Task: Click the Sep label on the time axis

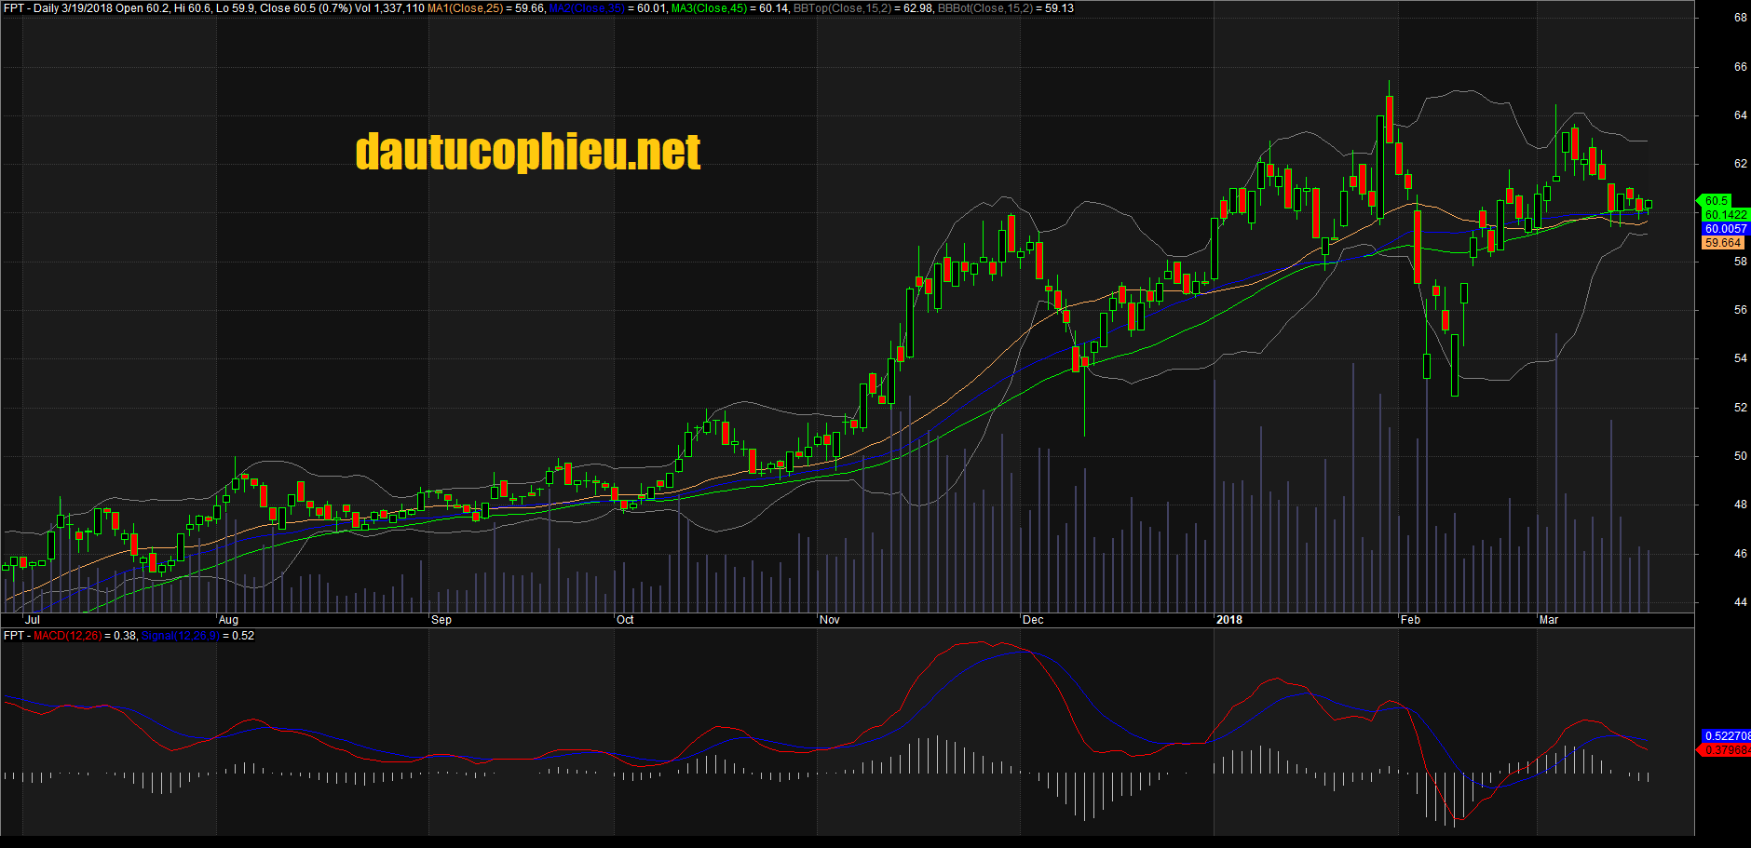Action: click(441, 620)
